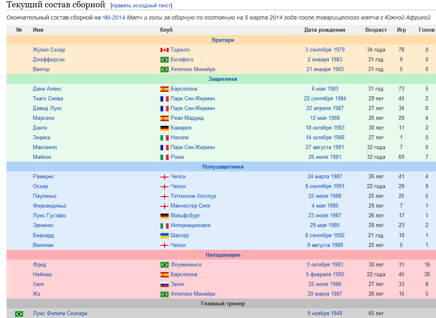436x318 pixels.
Task: Click the Italy flag beside Интернационале
Action: [x=164, y=225]
